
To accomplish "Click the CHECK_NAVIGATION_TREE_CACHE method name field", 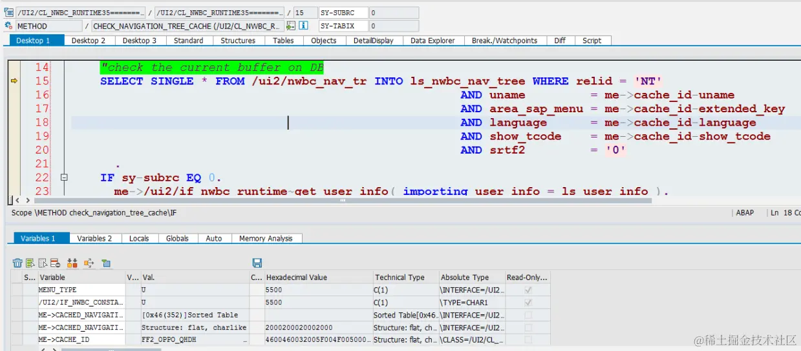I will point(187,26).
